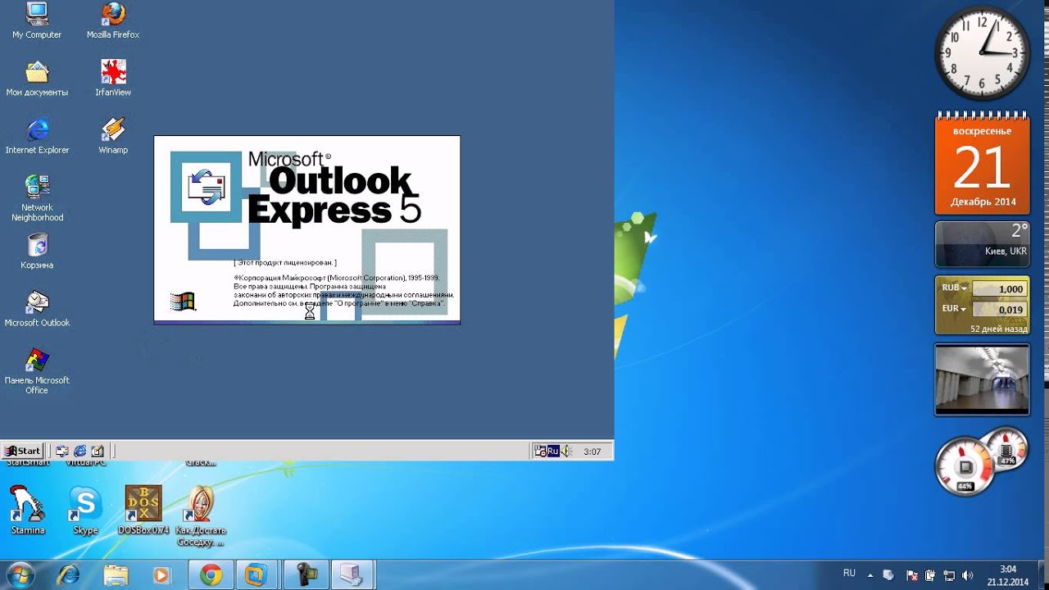This screenshot has width=1049, height=590.
Task: Open the weather gadget for Киев, UKR
Action: (x=982, y=243)
